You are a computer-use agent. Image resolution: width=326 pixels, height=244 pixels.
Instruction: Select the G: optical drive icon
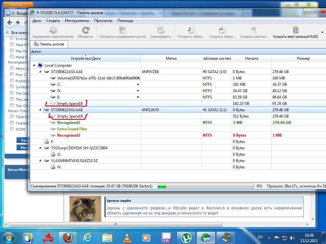click(x=53, y=154)
